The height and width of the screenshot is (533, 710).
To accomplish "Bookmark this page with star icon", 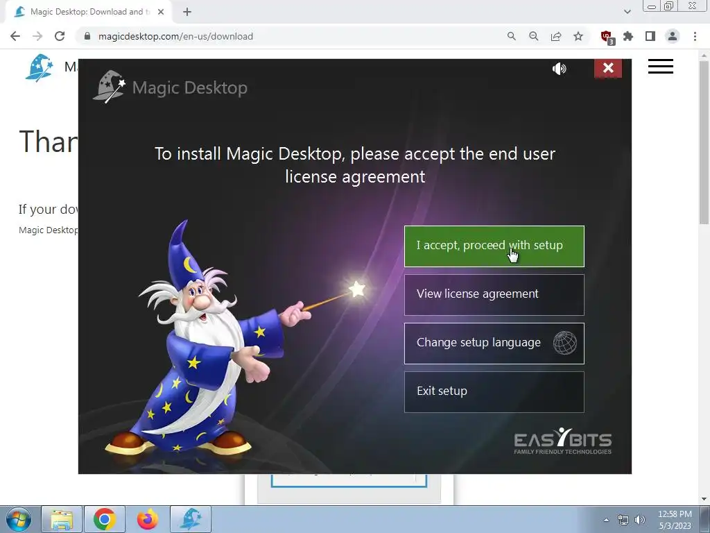I will click(578, 36).
